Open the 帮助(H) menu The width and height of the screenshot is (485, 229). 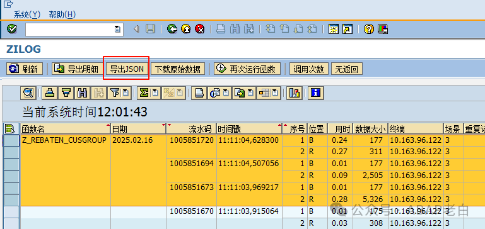tap(62, 14)
